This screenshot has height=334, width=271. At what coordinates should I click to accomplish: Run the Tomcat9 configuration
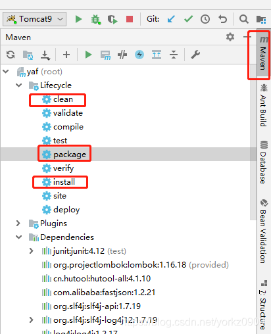tap(78, 19)
